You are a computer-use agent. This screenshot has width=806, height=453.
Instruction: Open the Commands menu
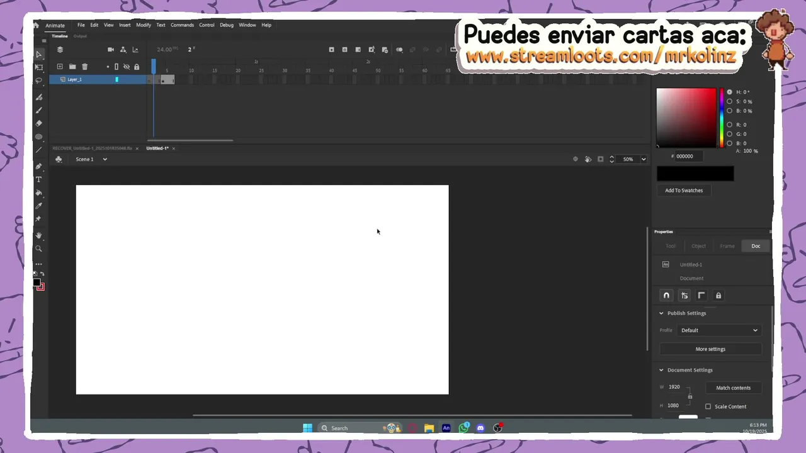click(182, 25)
